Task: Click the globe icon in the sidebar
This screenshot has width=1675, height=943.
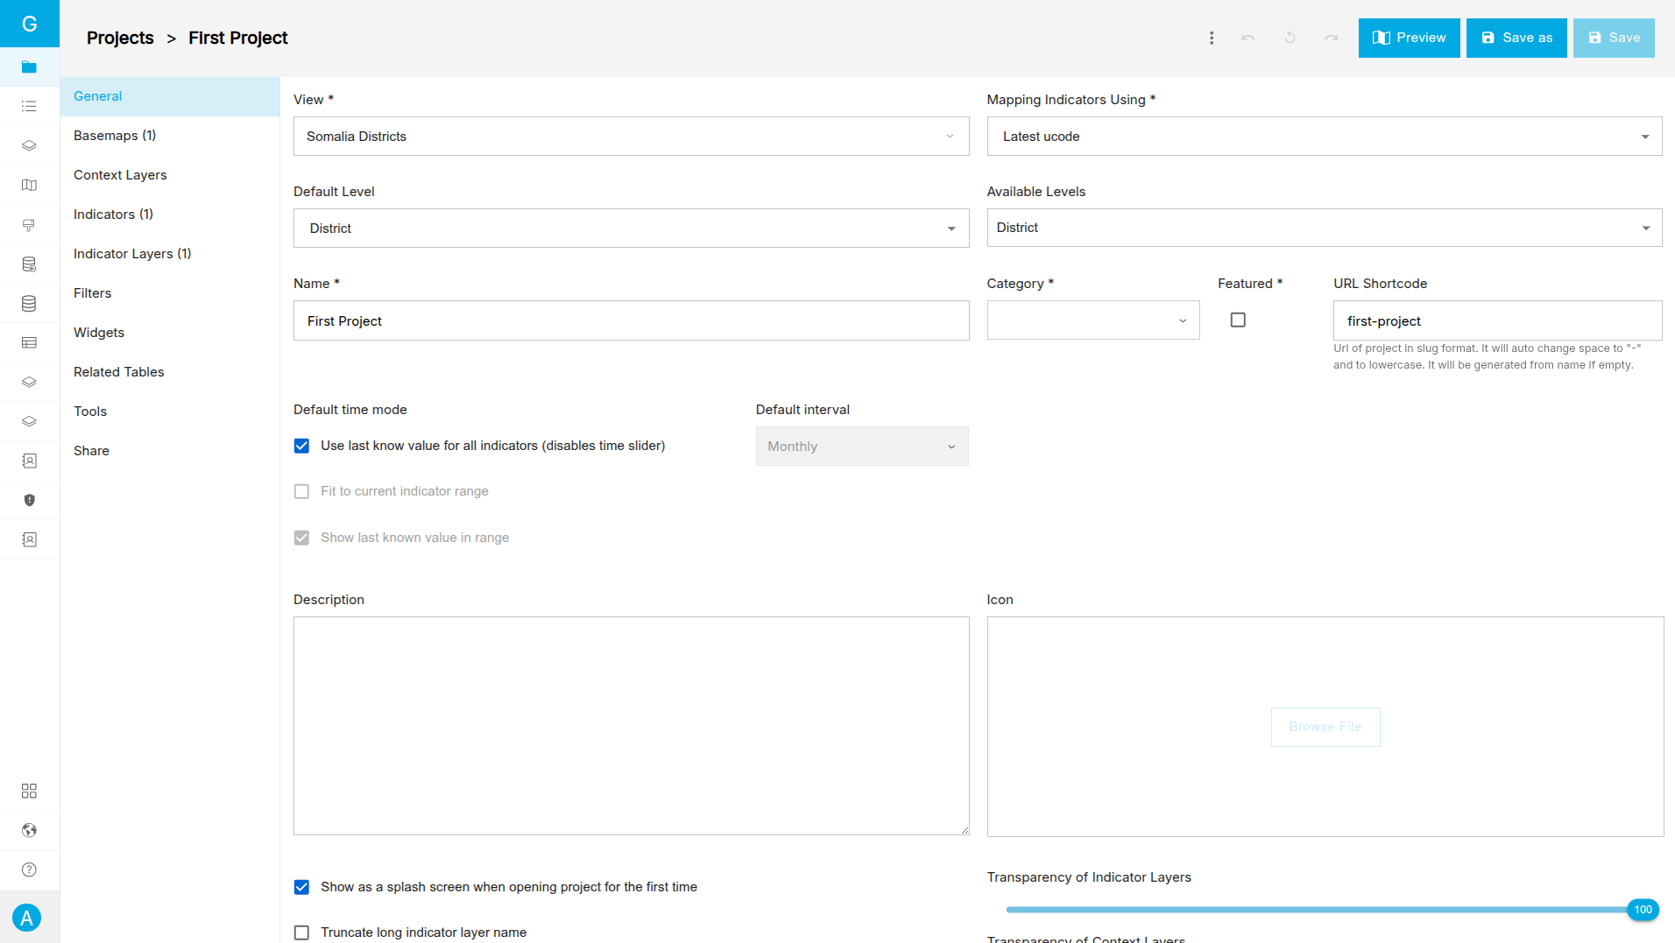Action: pos(29,830)
